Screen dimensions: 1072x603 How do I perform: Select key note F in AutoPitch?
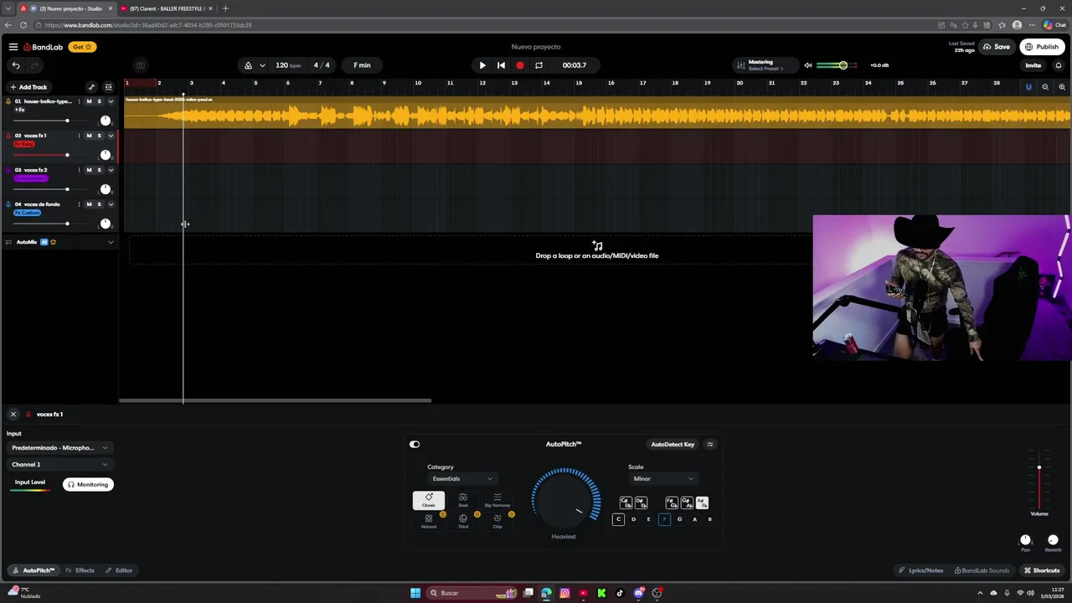(664, 519)
